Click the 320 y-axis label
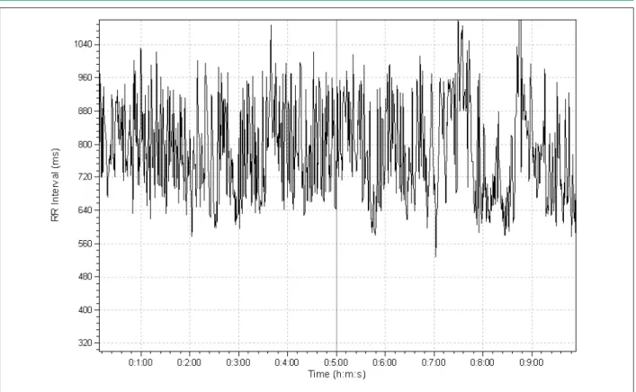This screenshot has height=392, width=636. tap(85, 343)
